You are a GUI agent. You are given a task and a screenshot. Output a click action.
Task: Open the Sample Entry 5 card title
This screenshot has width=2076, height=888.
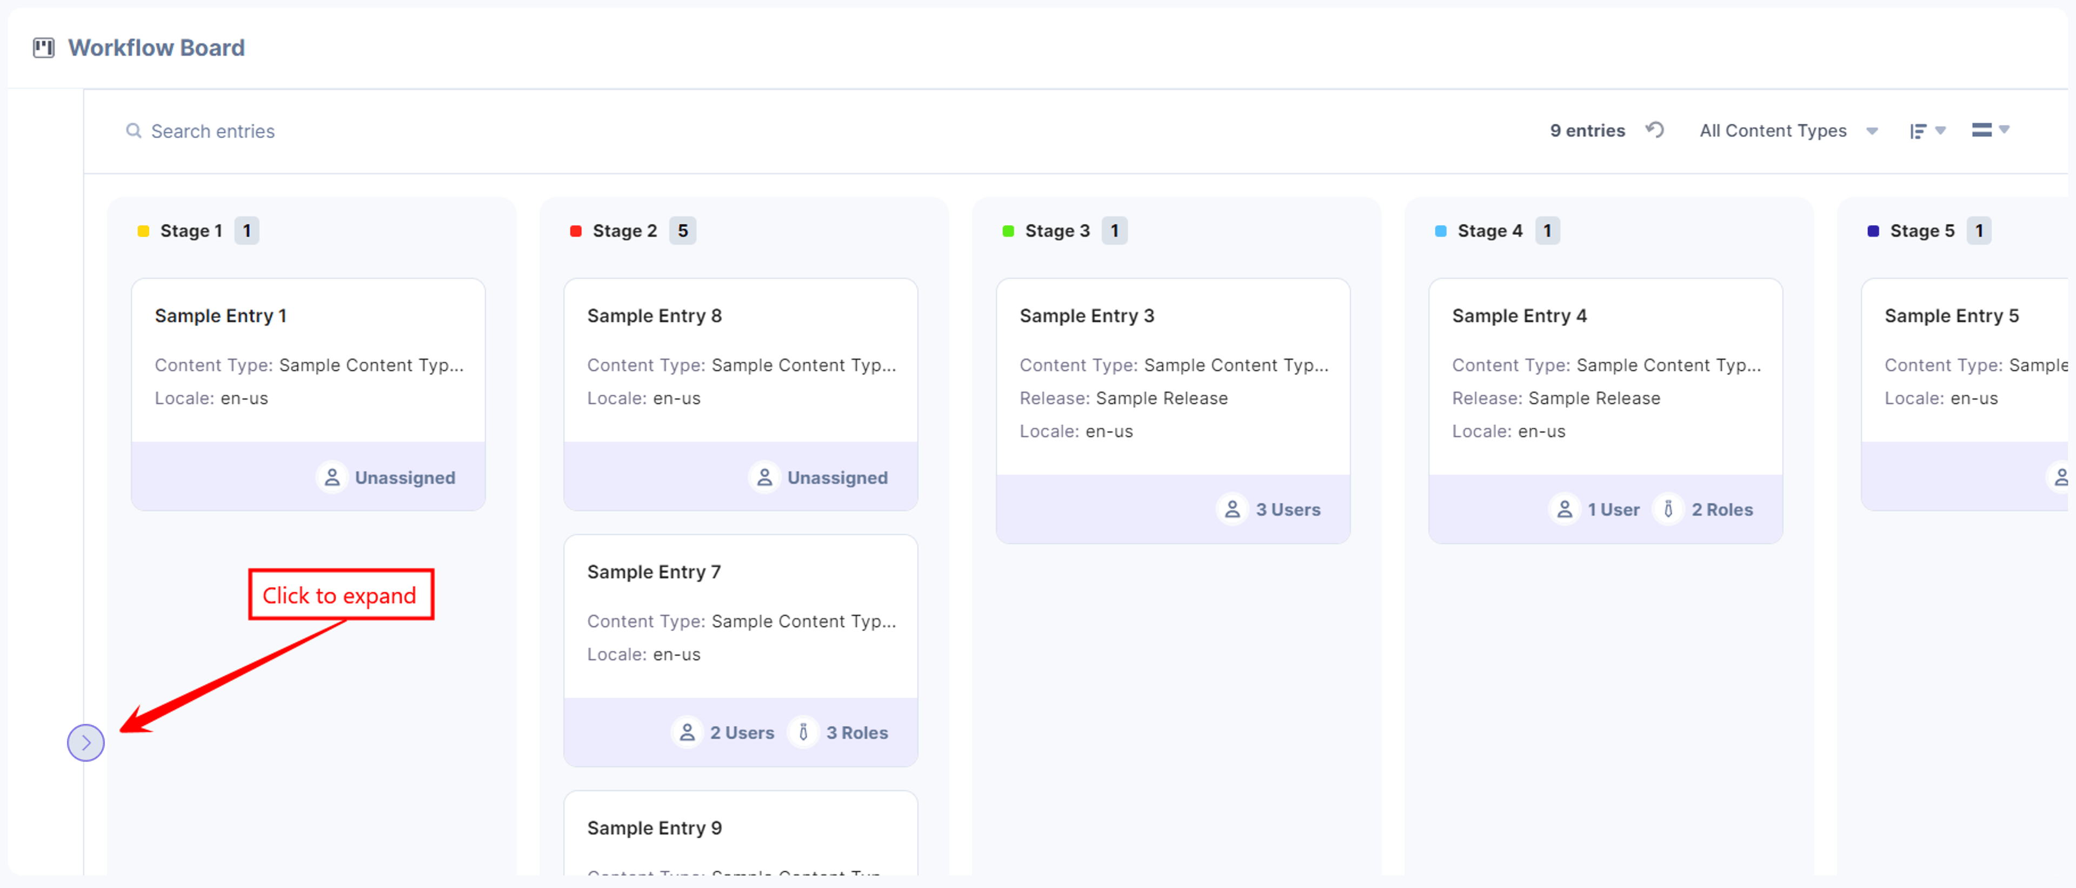coord(1951,316)
